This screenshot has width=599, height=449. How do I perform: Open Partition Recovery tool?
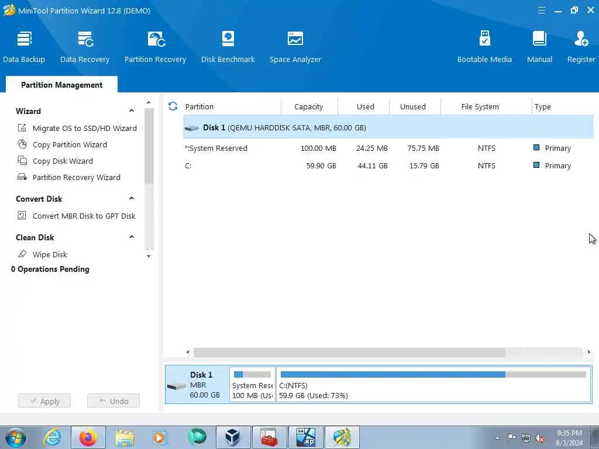tap(155, 47)
